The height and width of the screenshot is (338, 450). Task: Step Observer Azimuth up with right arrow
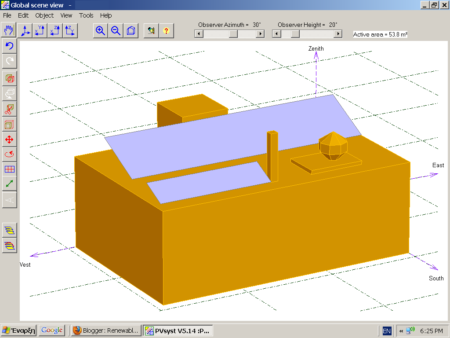coord(260,33)
